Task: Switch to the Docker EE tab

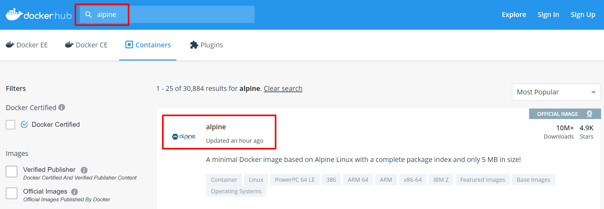Action: (x=27, y=45)
